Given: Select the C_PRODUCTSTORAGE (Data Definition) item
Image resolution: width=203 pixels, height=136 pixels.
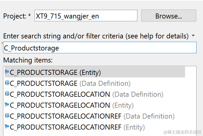Looking at the screenshot, I should (x=70, y=83).
